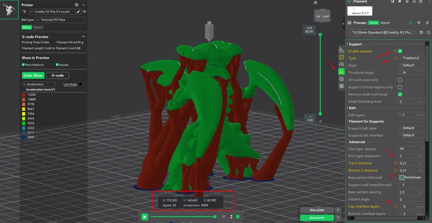Click the Home view icon above view cube
Screen dimensions: 432x223
(315, 3)
